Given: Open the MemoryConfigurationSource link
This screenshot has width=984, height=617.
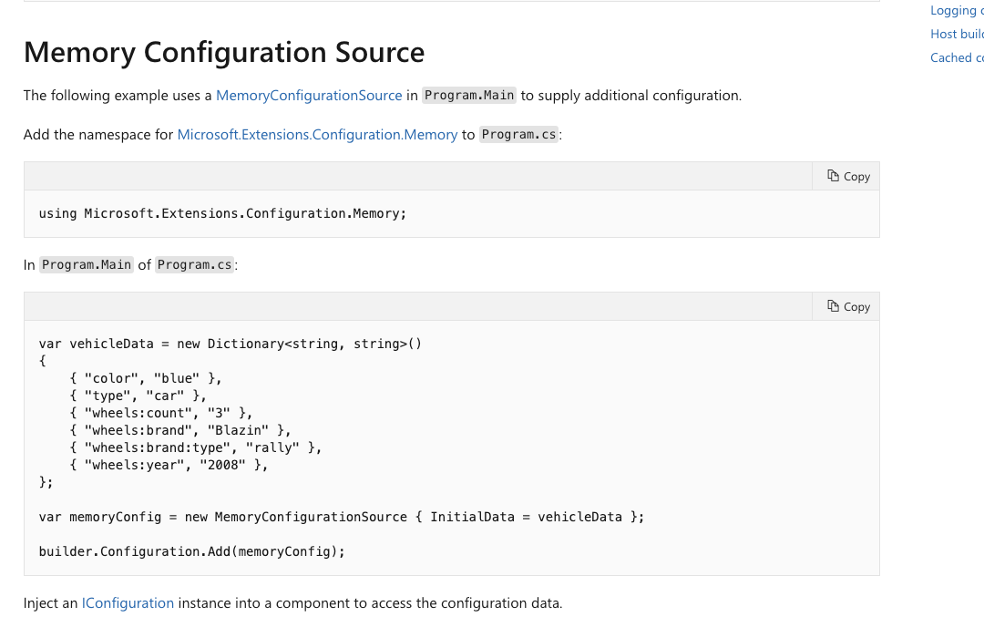Looking at the screenshot, I should coord(309,96).
